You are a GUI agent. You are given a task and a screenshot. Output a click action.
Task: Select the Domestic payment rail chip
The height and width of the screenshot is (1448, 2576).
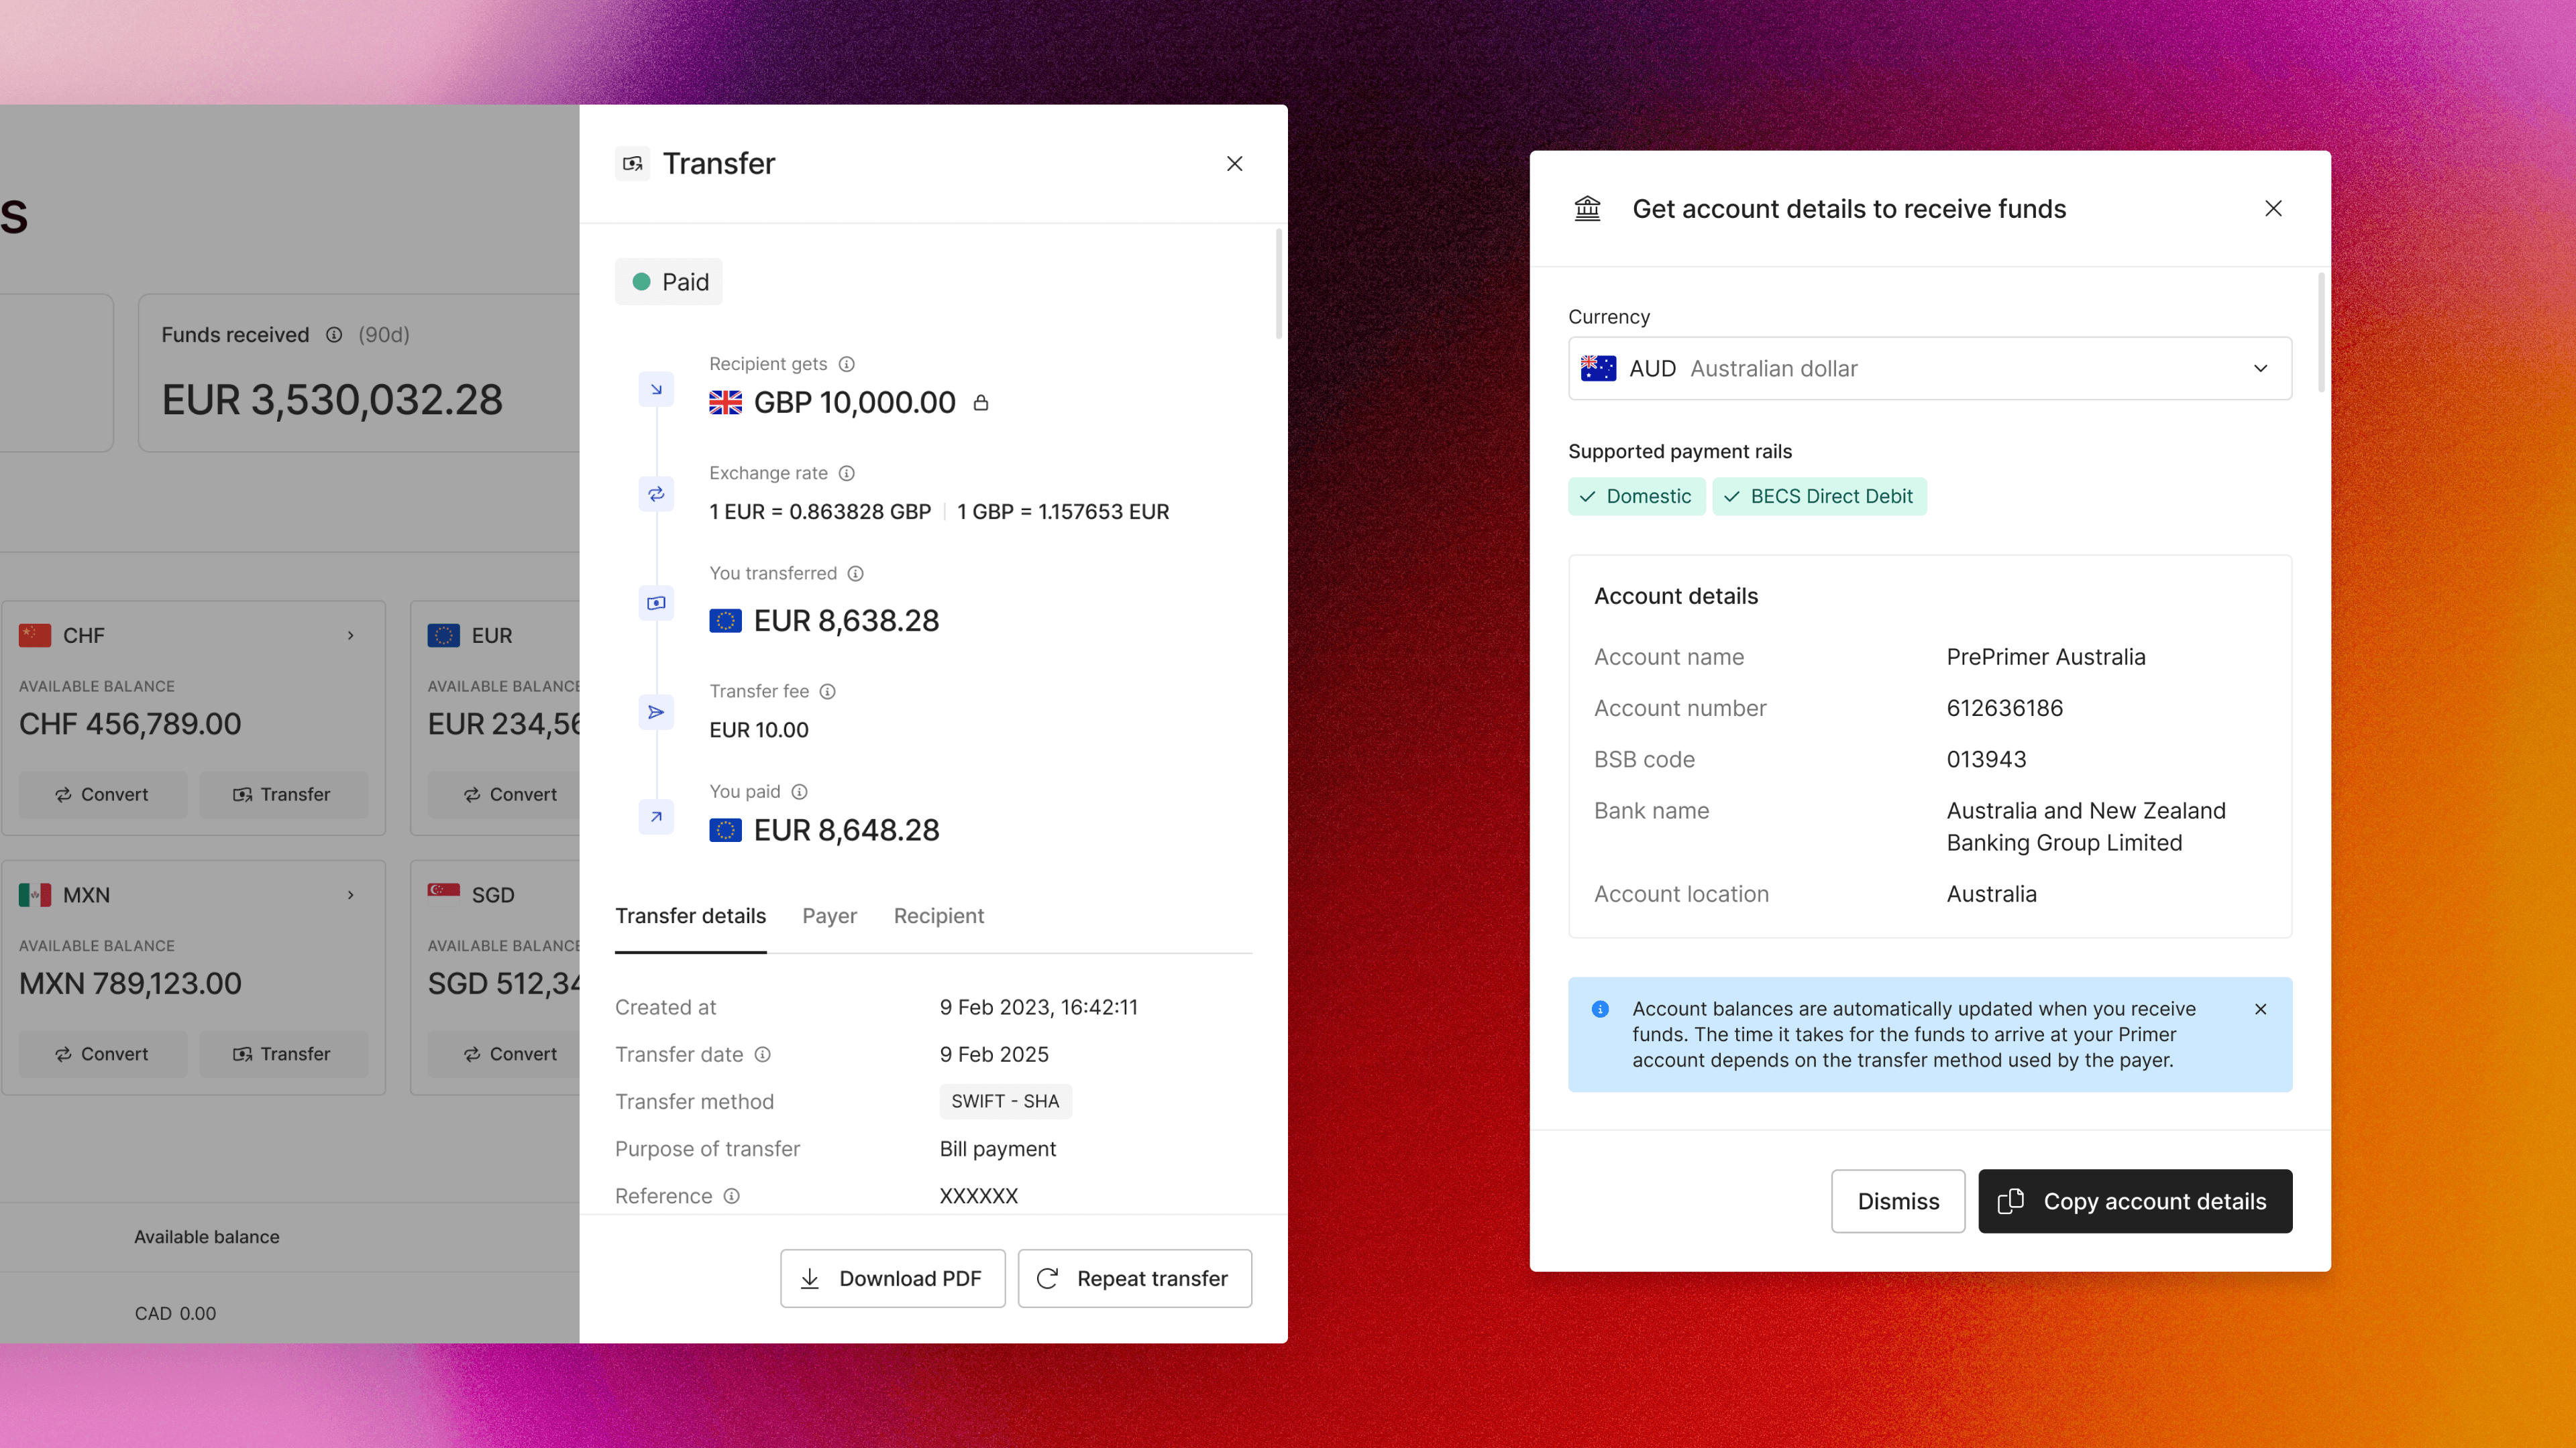pos(1636,497)
